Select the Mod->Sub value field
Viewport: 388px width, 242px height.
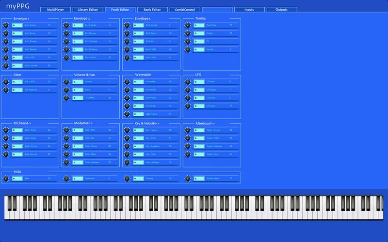78,138
